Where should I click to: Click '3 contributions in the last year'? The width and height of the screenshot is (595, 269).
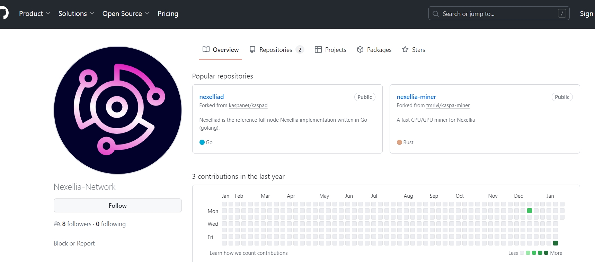point(238,176)
